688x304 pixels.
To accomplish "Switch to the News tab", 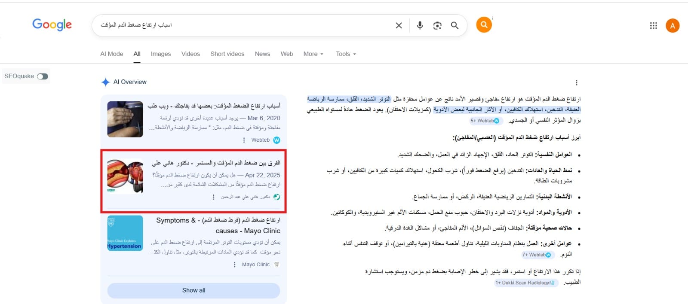I will pos(262,54).
